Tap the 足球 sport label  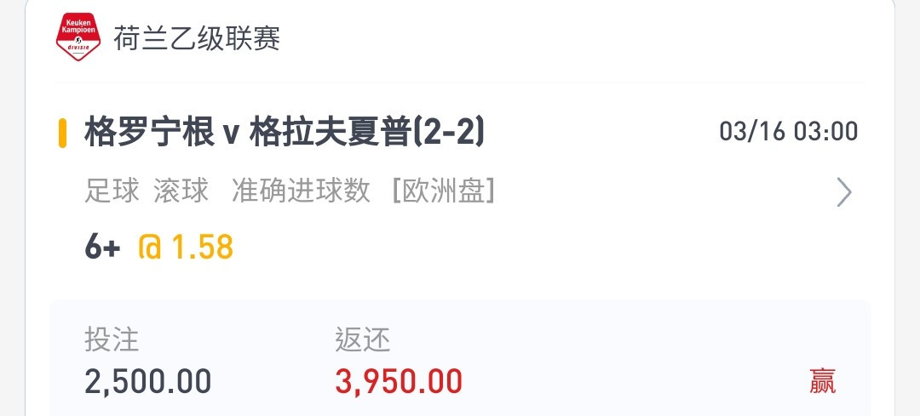point(112,191)
